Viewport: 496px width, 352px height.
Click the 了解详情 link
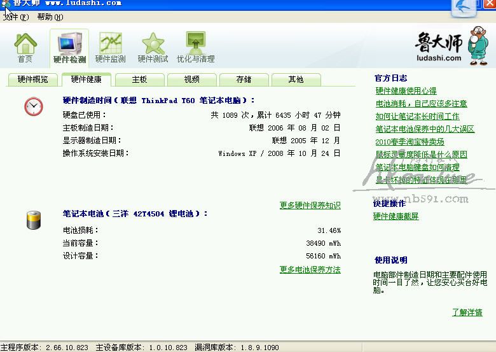(x=467, y=313)
